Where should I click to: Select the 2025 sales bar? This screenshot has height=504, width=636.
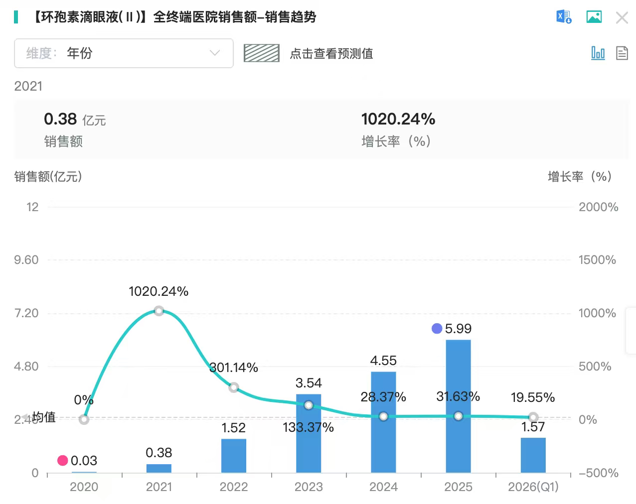click(458, 406)
